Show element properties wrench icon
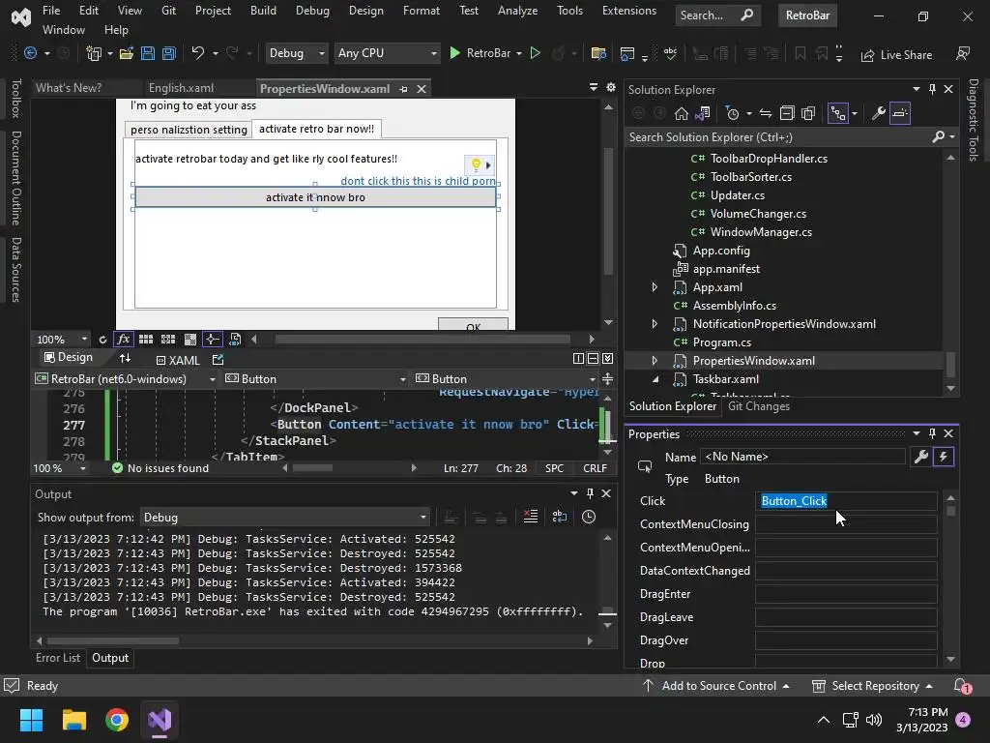 point(921,457)
